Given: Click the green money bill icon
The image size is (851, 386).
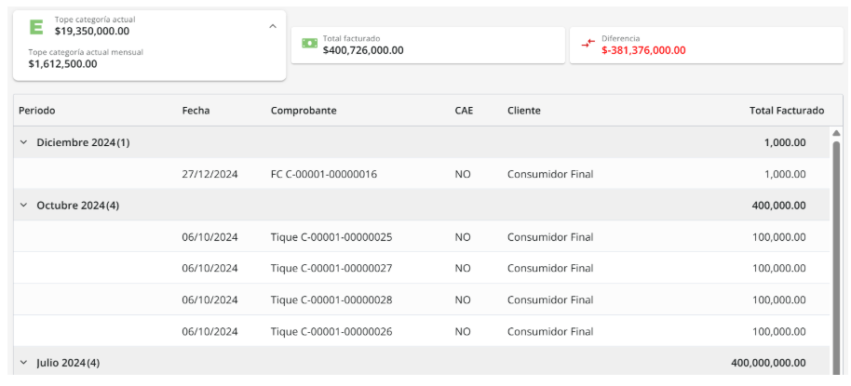Looking at the screenshot, I should (309, 43).
